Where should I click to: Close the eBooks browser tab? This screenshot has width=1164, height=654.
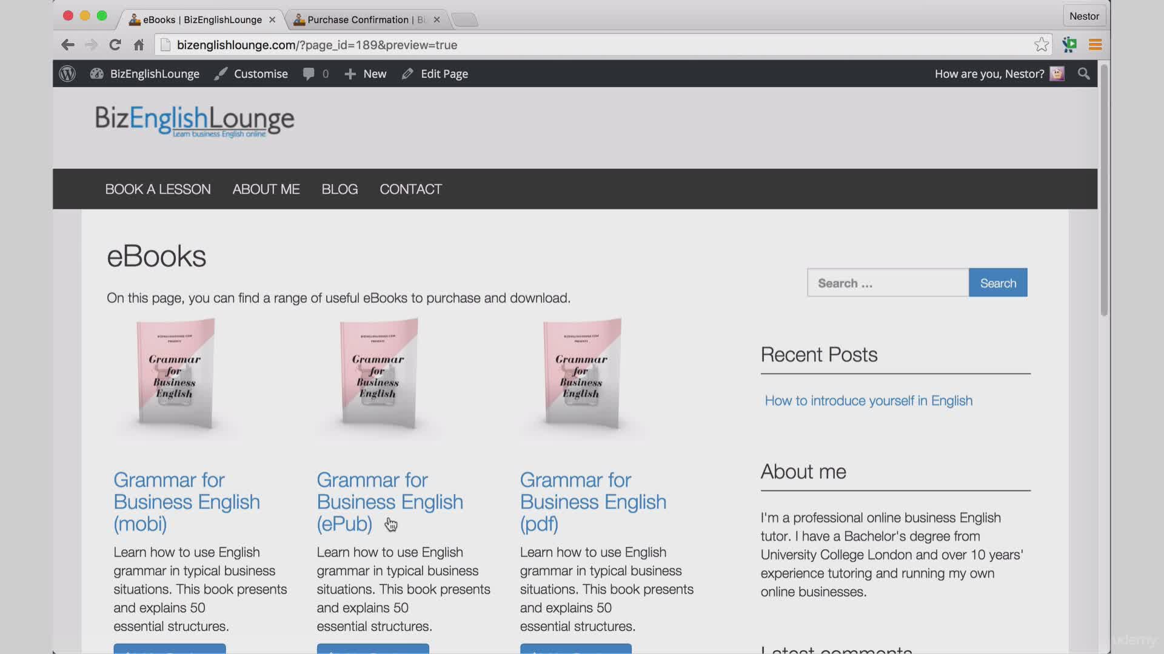point(272,20)
